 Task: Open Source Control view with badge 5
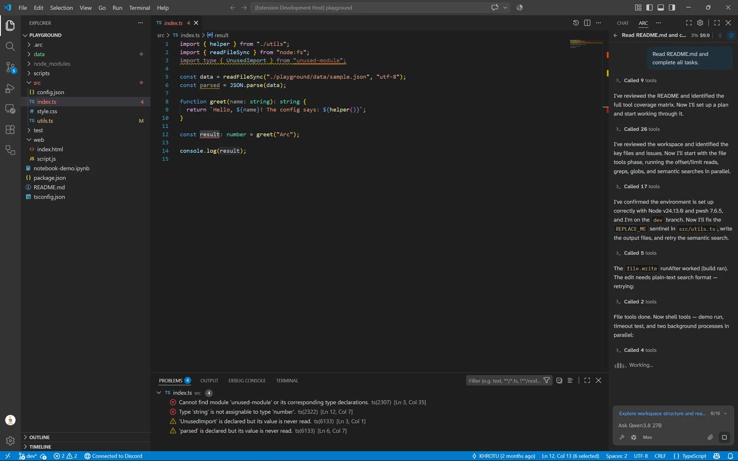(x=10, y=67)
